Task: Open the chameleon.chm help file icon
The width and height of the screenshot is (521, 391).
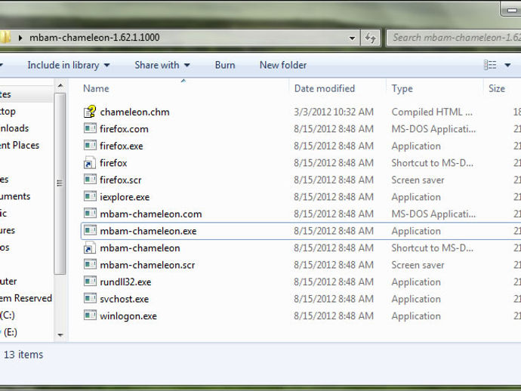Action: tap(90, 112)
